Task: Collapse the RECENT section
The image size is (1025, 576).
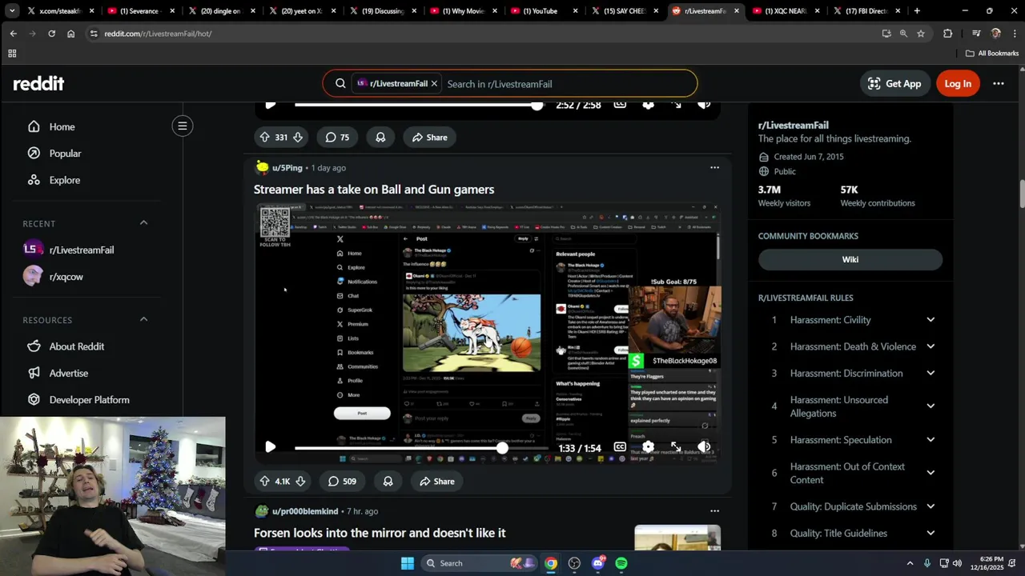Action: click(143, 222)
